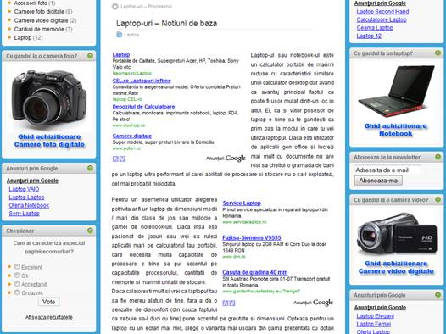
Task: Select the Ok poll option
Action: 17,276
